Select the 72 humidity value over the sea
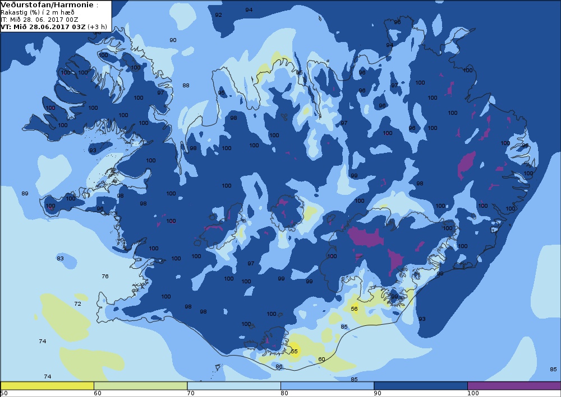Screen dimensions: 561x397 (x=77, y=304)
